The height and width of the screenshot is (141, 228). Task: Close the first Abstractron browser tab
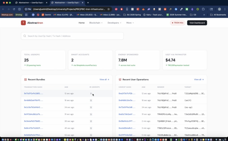[46, 3]
